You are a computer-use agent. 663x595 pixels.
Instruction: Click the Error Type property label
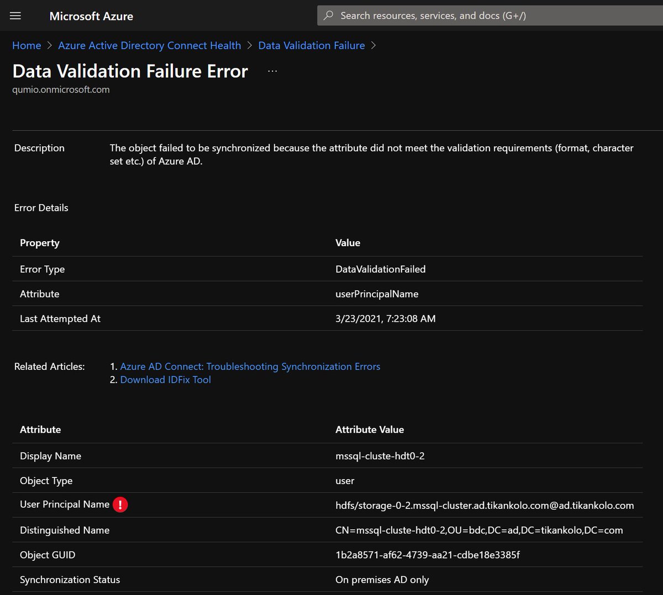(x=43, y=269)
